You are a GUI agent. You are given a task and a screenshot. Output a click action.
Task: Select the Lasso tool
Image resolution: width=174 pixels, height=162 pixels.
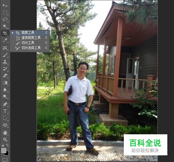[5, 19]
